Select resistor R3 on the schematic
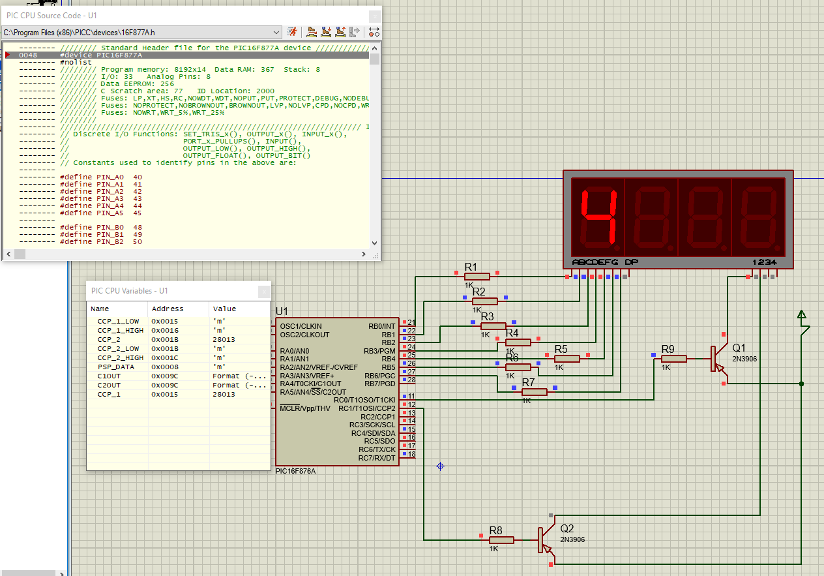This screenshot has width=824, height=576. click(493, 326)
